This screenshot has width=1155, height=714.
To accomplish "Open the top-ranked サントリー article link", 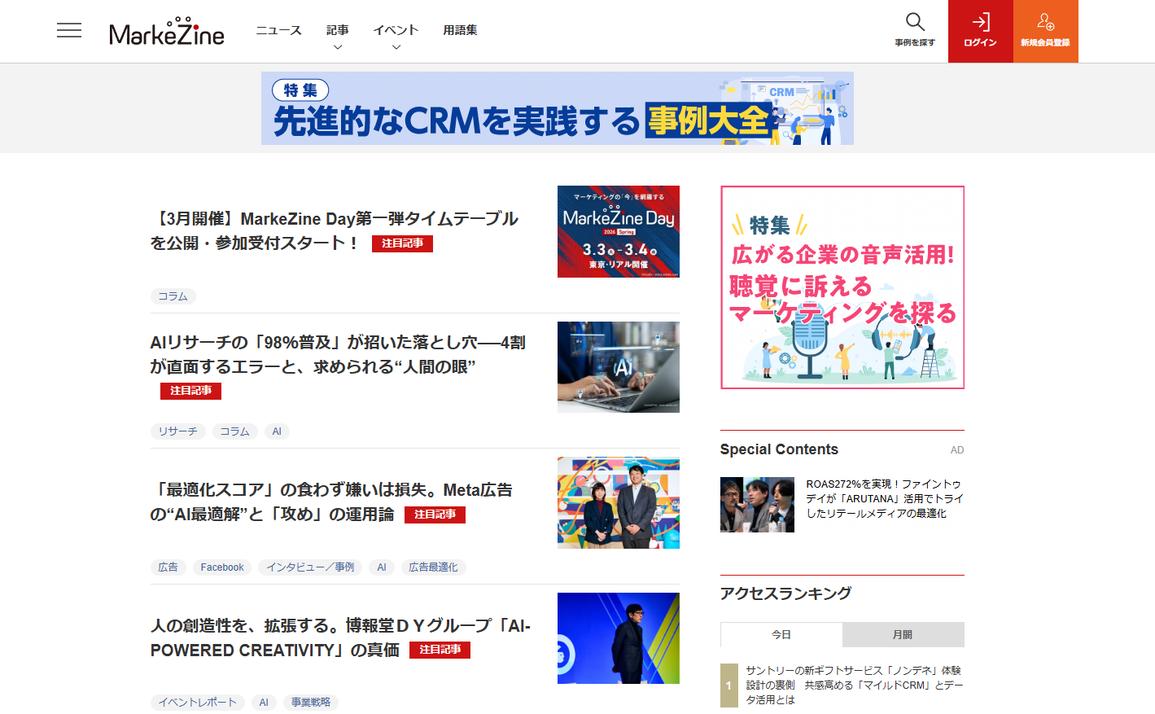I will pyautogui.click(x=854, y=685).
